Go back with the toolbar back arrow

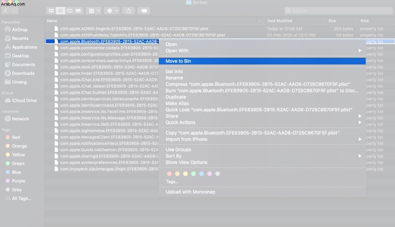[6, 11]
